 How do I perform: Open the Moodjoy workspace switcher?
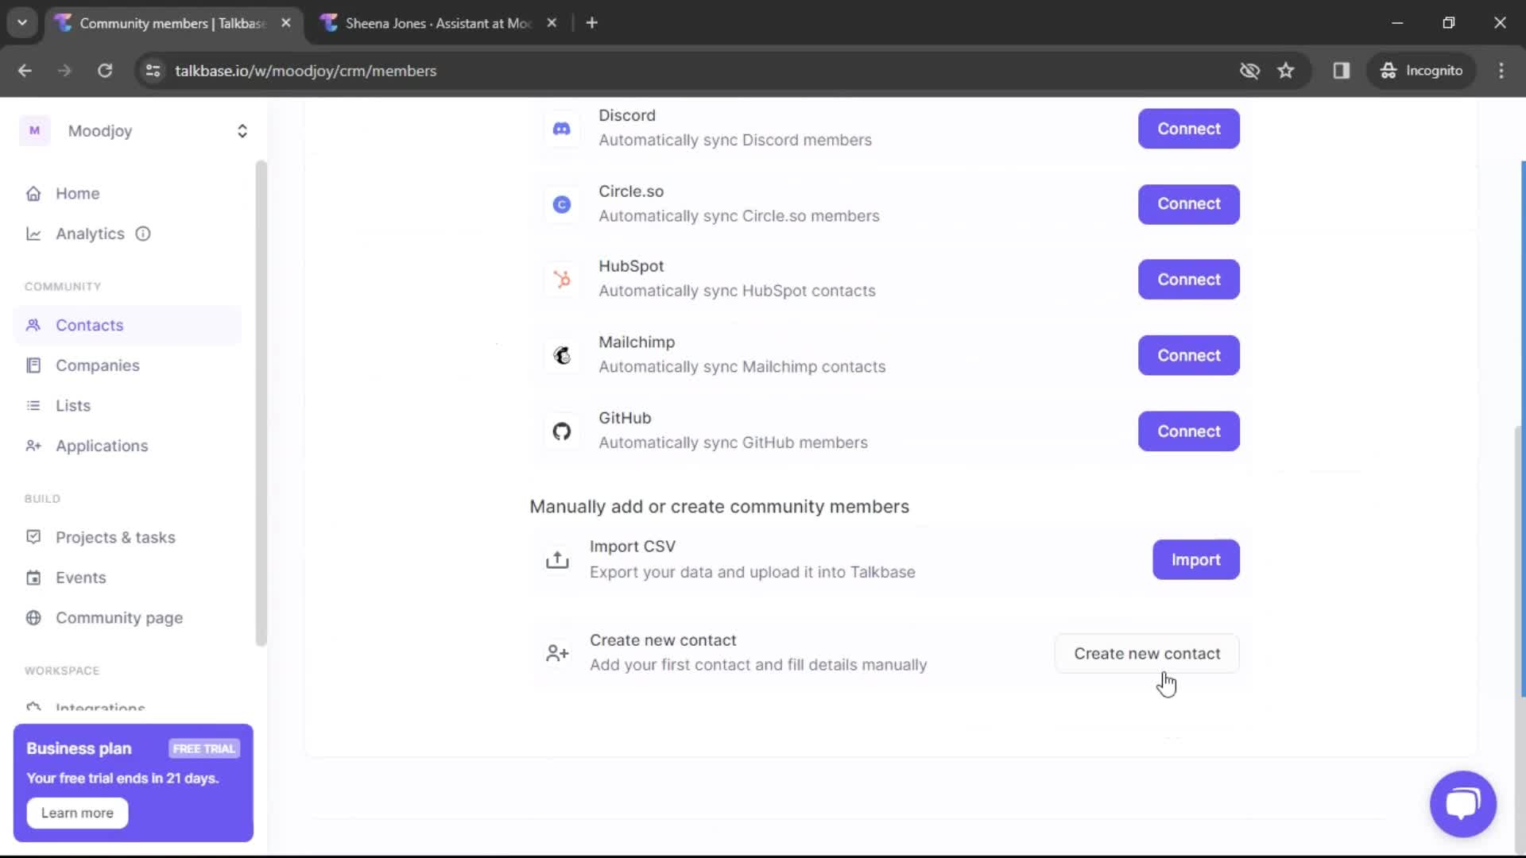tap(242, 131)
